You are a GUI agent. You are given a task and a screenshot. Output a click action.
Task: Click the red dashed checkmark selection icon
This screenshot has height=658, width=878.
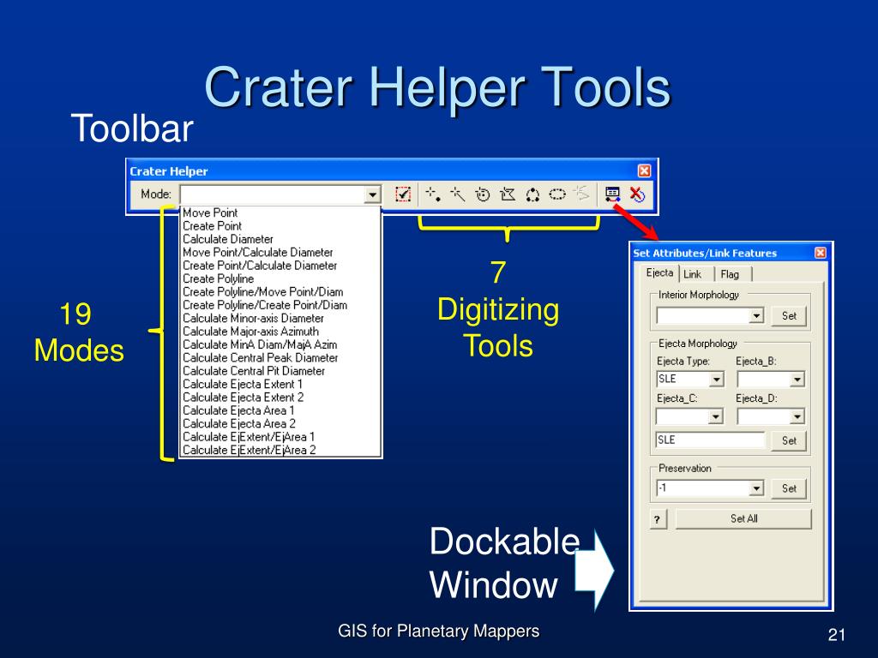(x=403, y=194)
